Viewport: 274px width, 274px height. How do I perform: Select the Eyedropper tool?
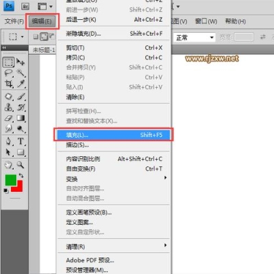[21, 84]
